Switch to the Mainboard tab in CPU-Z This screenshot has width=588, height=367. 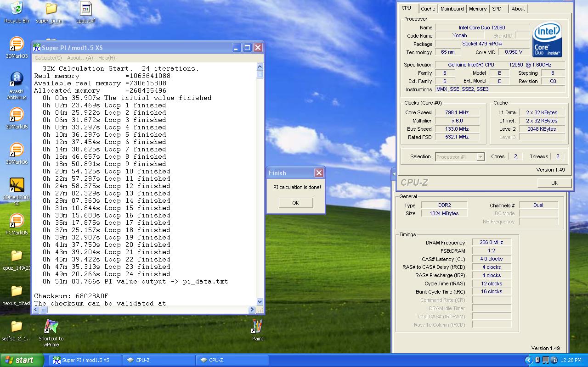point(452,9)
